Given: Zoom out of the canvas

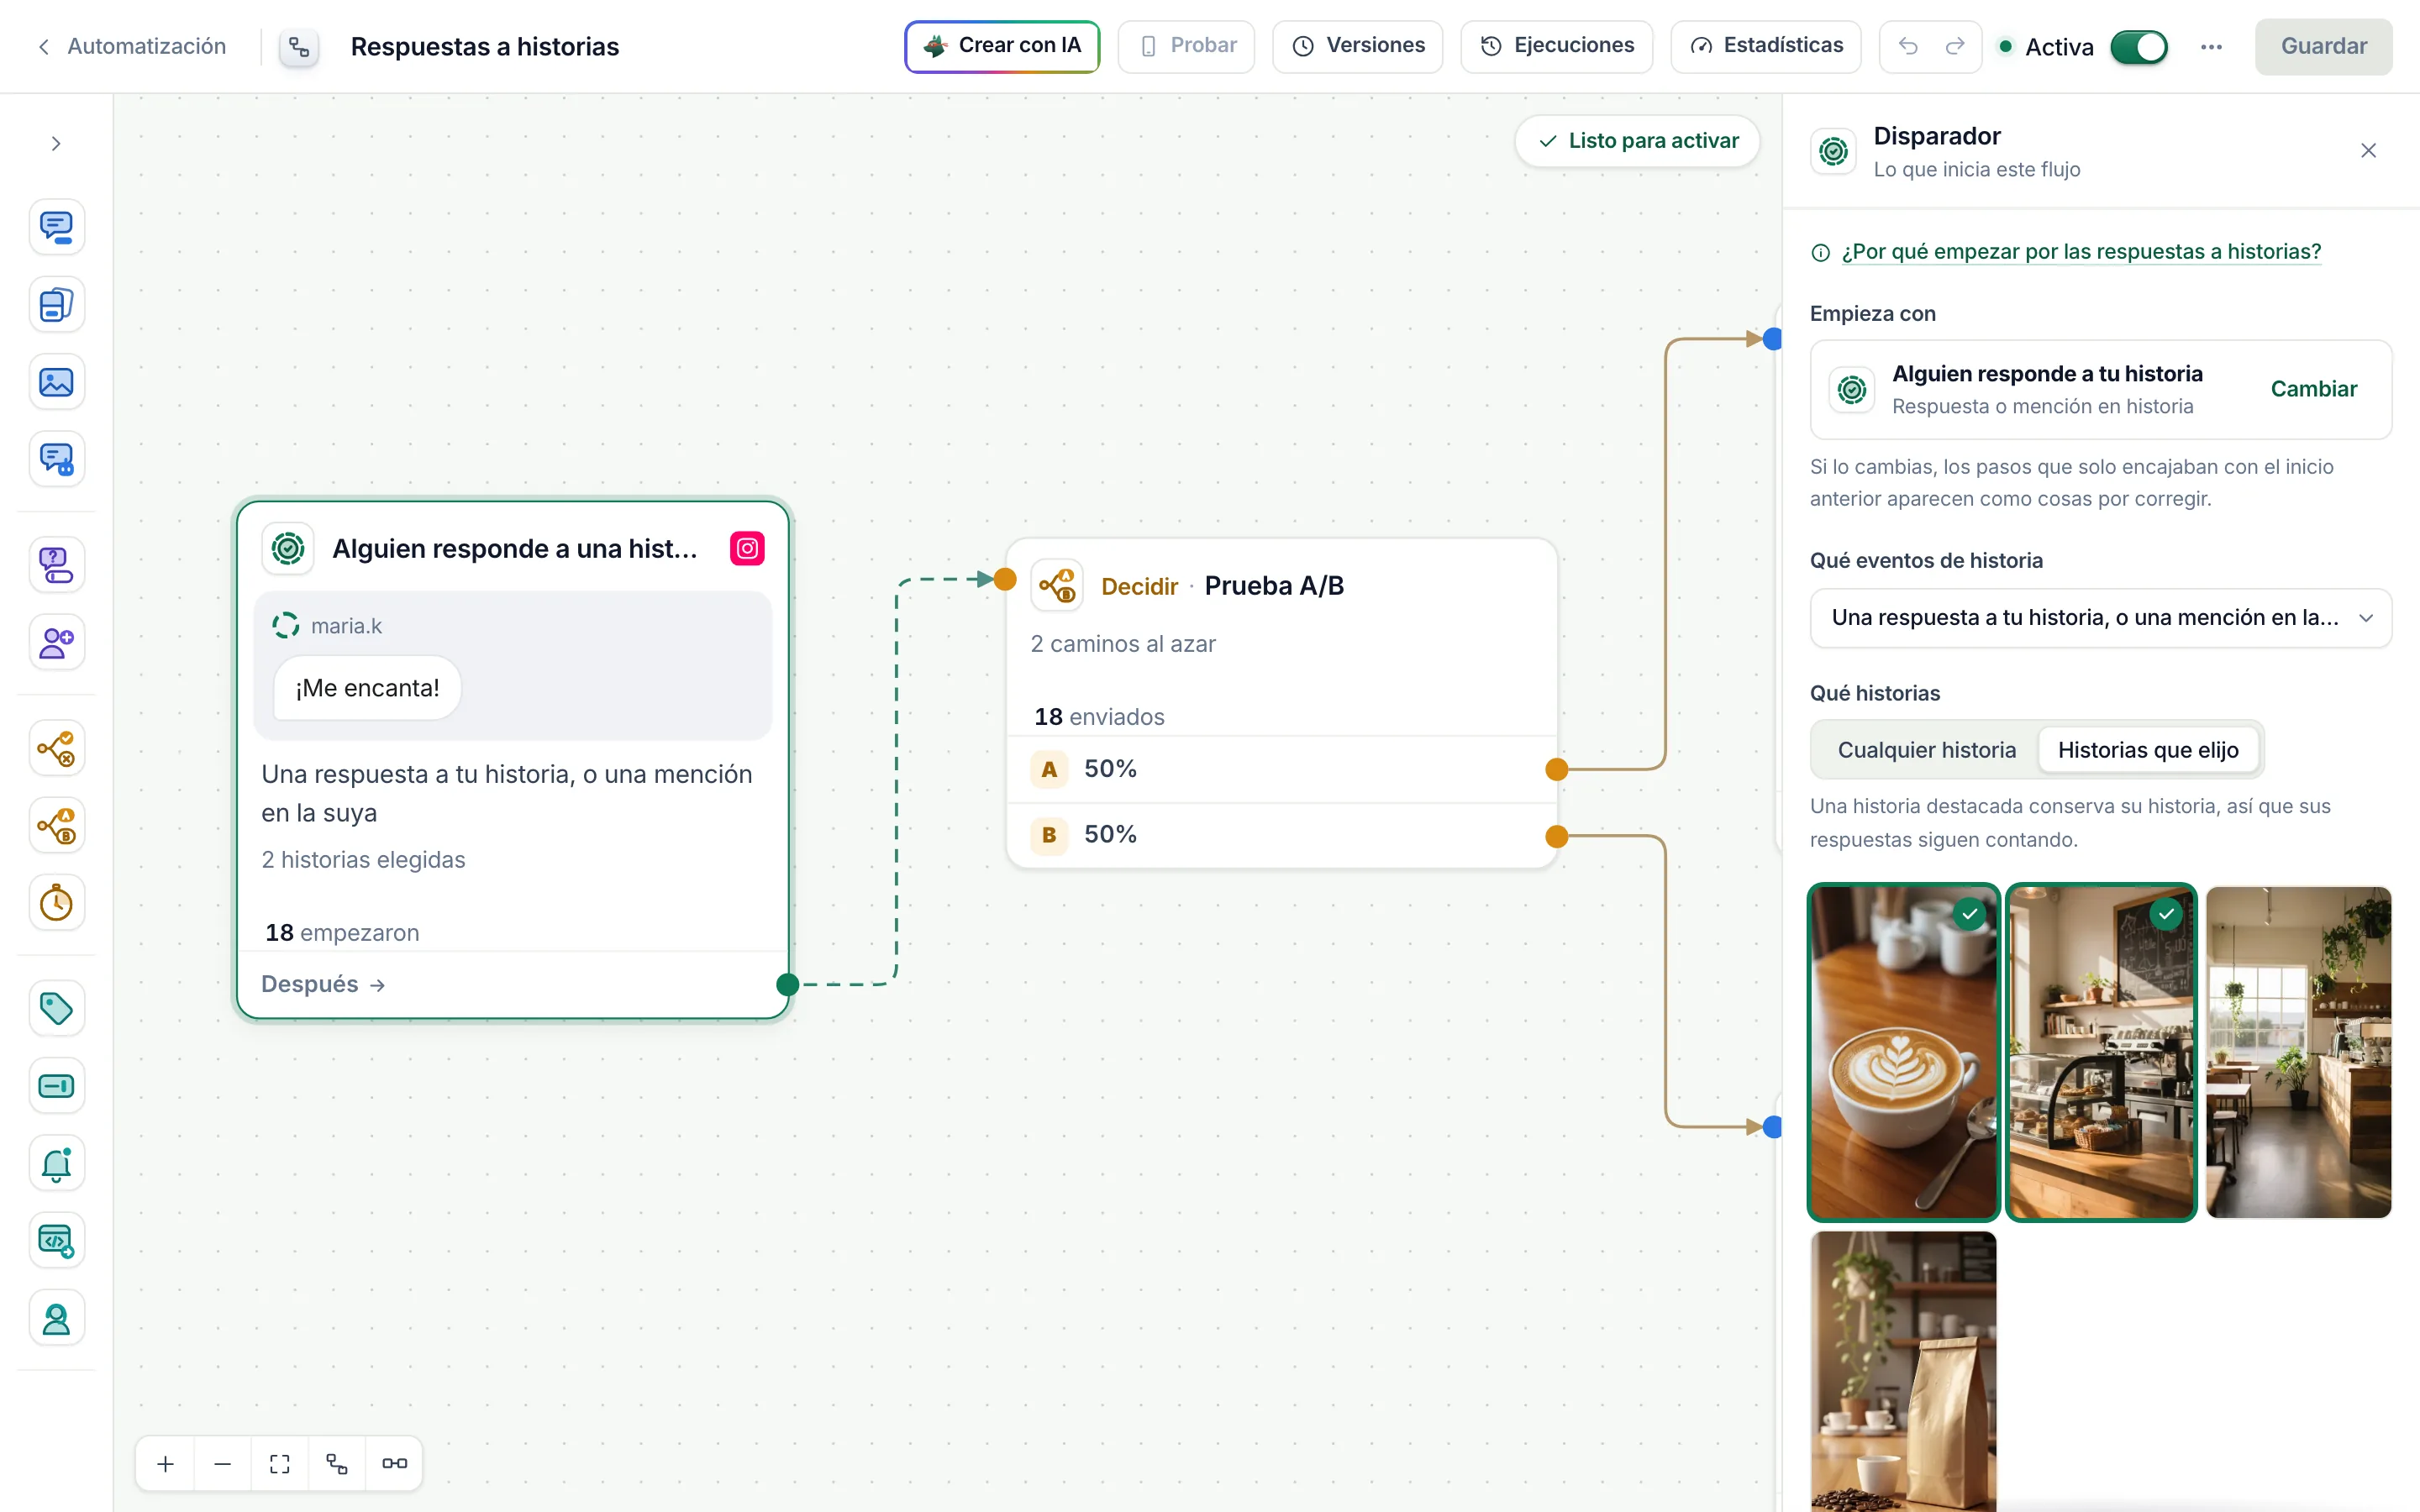Looking at the screenshot, I should (223, 1463).
